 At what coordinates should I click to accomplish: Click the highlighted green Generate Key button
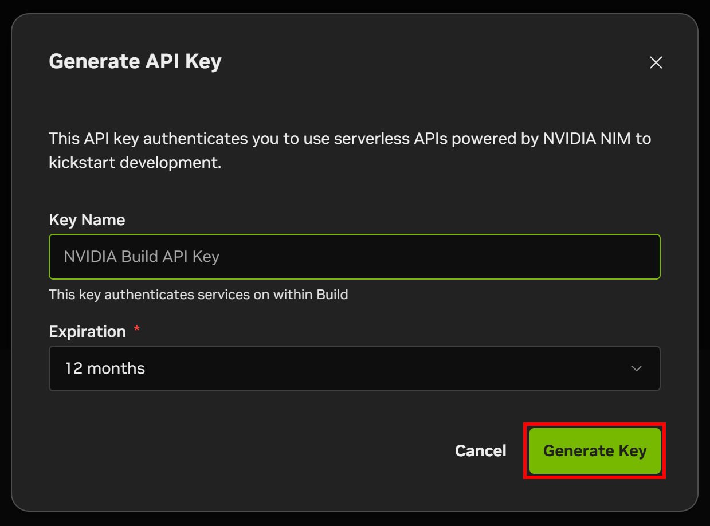pos(594,450)
